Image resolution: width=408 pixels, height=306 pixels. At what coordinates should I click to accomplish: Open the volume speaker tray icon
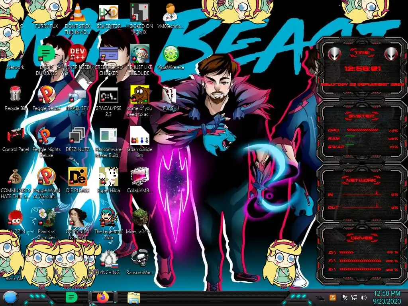363,298
